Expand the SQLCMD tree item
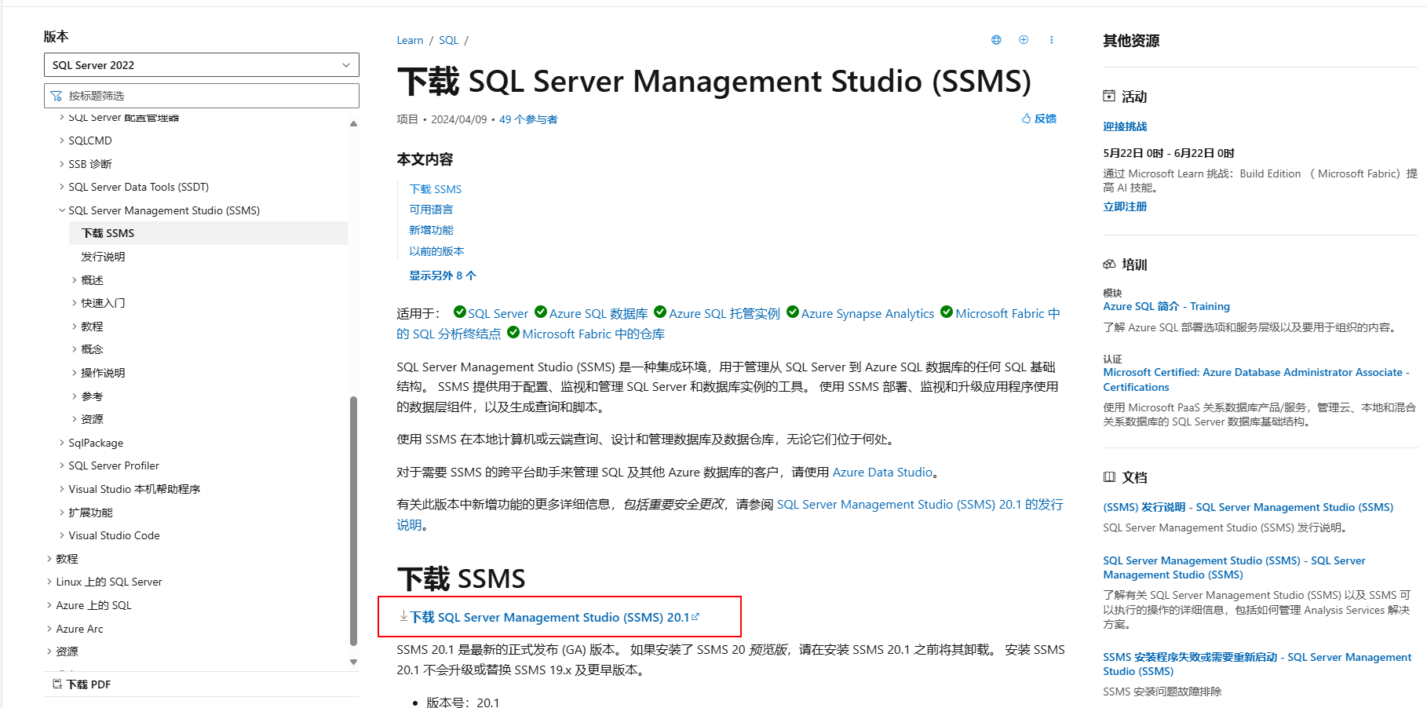 click(x=62, y=140)
